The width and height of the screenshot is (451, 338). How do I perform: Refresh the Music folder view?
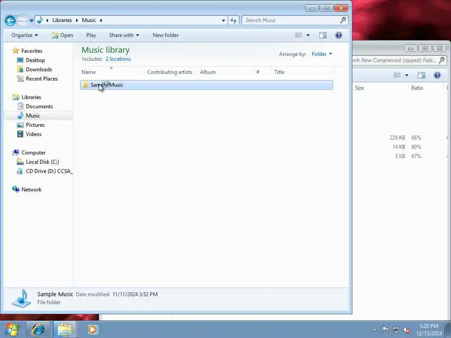coord(233,20)
